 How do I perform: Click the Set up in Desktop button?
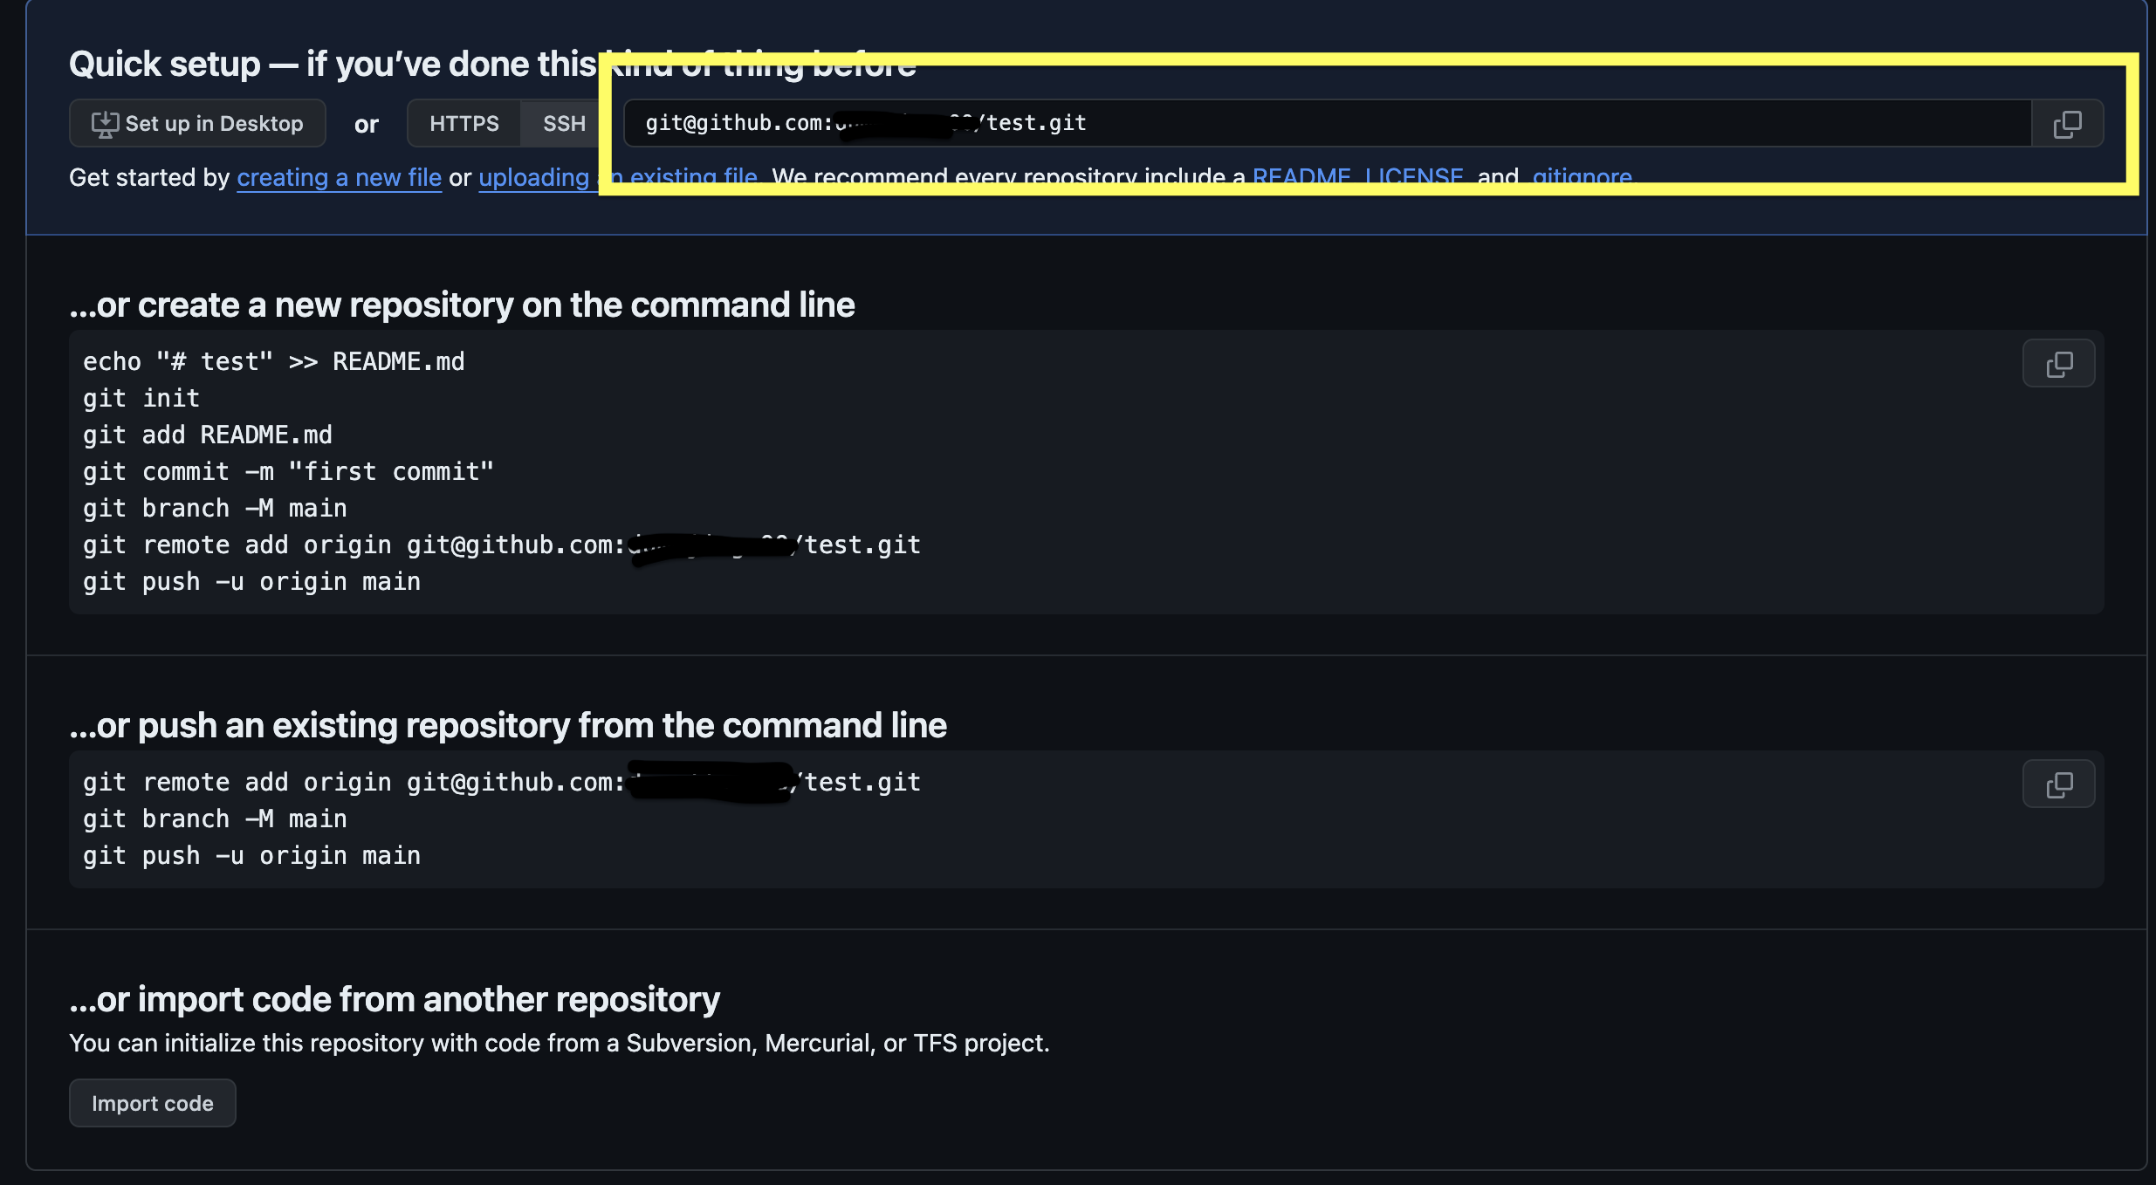pos(197,123)
